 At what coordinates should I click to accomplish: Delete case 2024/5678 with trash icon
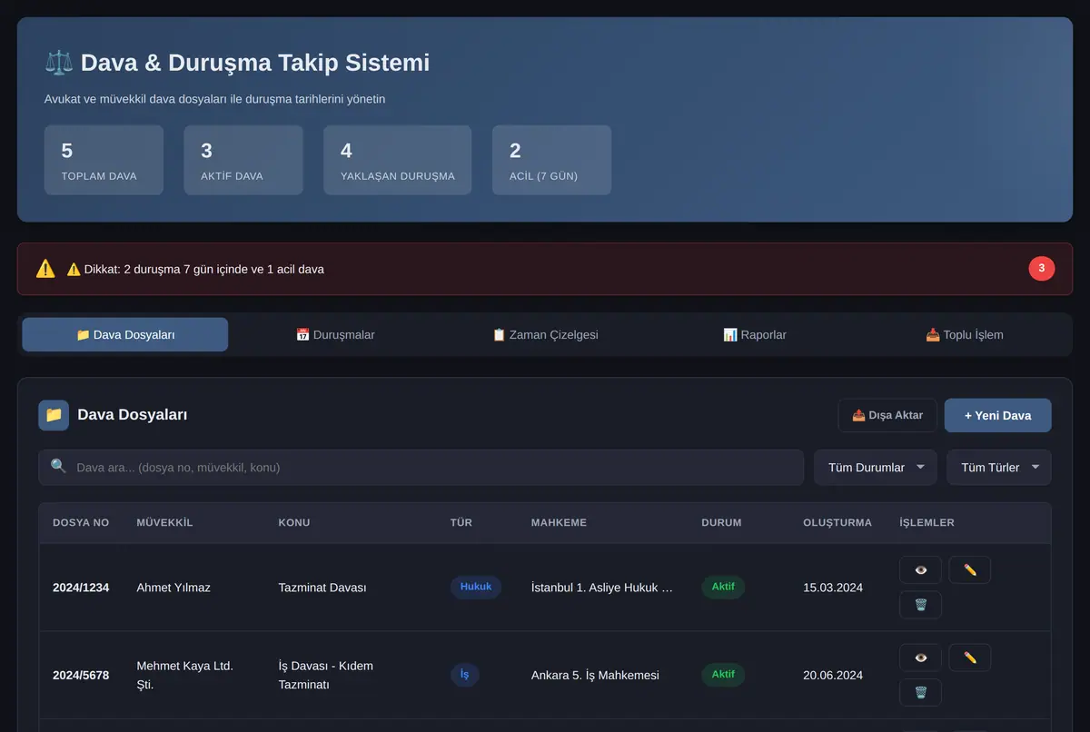coord(920,693)
